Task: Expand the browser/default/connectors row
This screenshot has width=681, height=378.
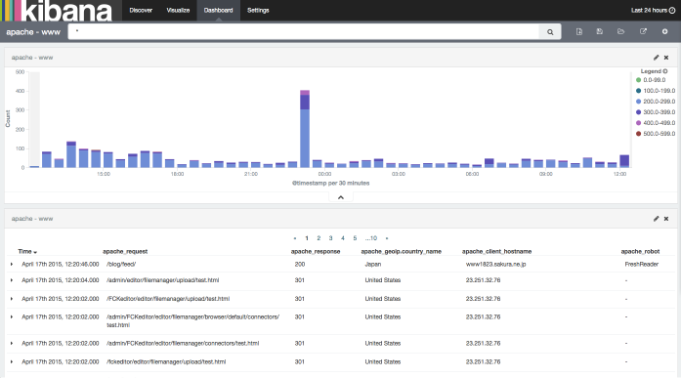Action: tap(12, 316)
